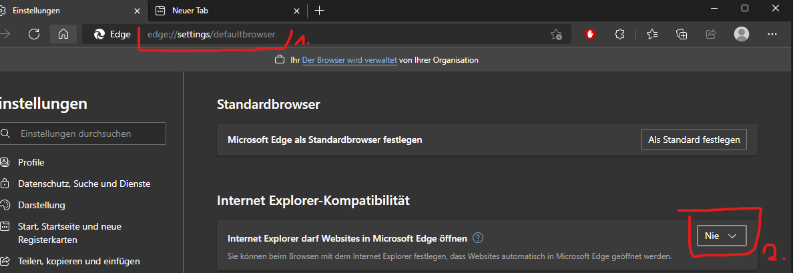Open the red ad blocker extension
This screenshot has height=273, width=793.
(x=590, y=34)
